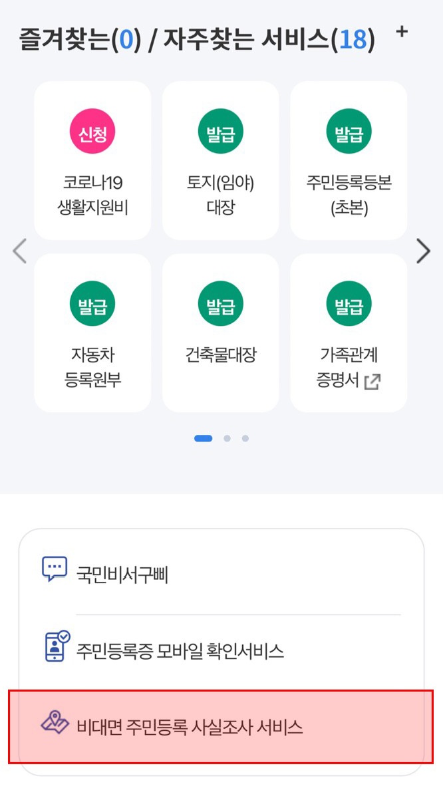The width and height of the screenshot is (443, 796).
Task: Go to previous services with left arrow
Action: click(x=20, y=251)
